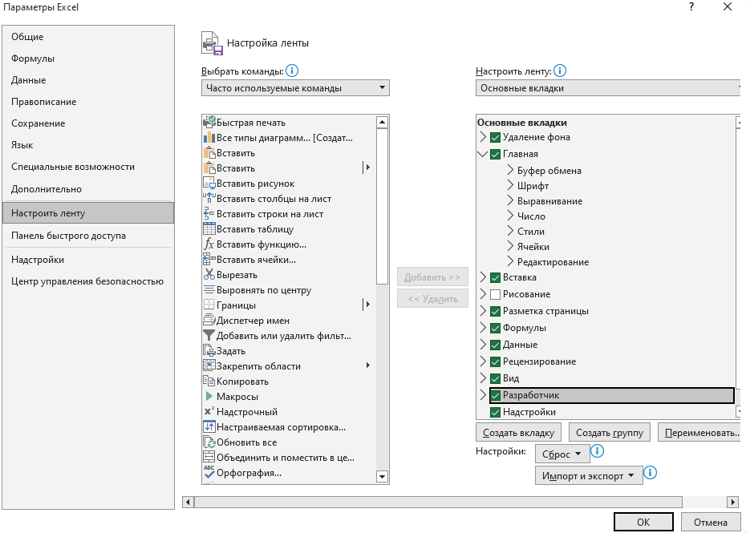
Task: Click the table icon beside Вставить таблицу
Action: coord(209,228)
